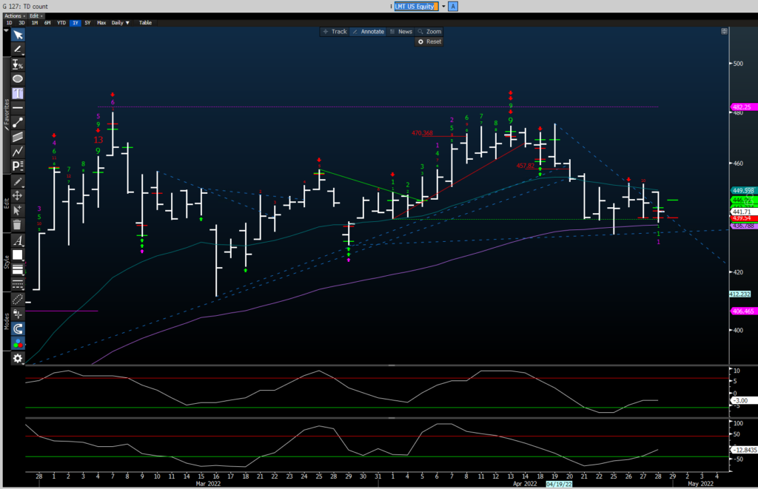Open the Edit menu
Image resolution: width=758 pixels, height=489 pixels.
click(x=36, y=16)
